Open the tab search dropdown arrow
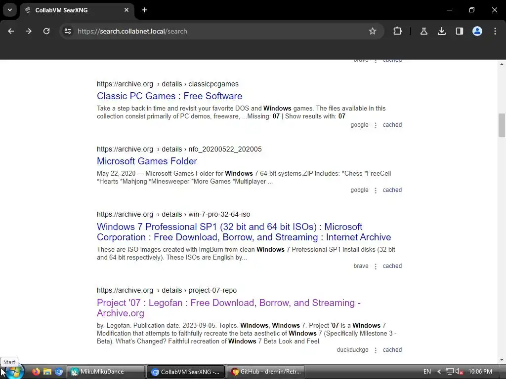The height and width of the screenshot is (379, 506). 10,10
